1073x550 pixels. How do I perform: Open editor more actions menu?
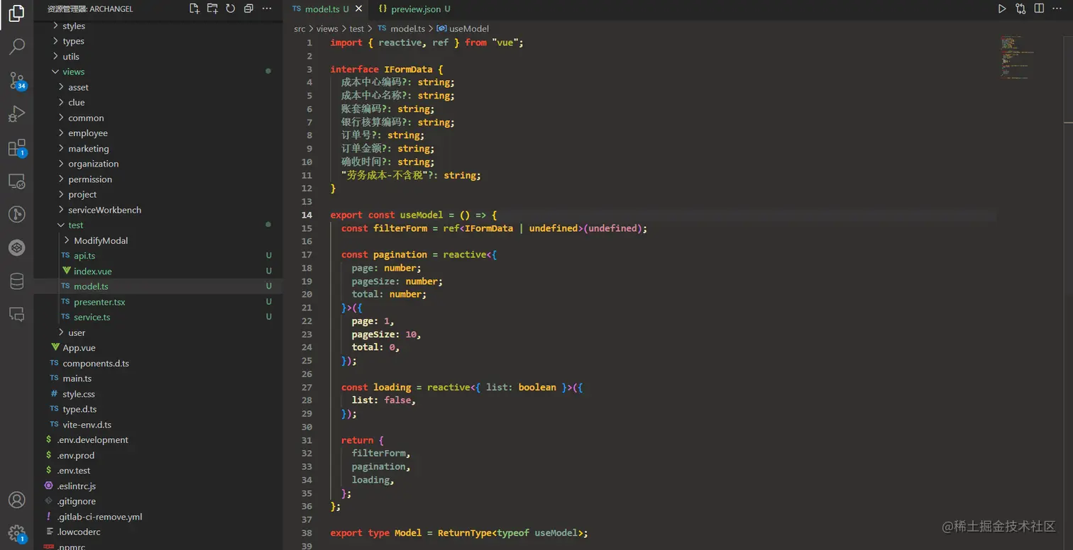pos(1058,9)
